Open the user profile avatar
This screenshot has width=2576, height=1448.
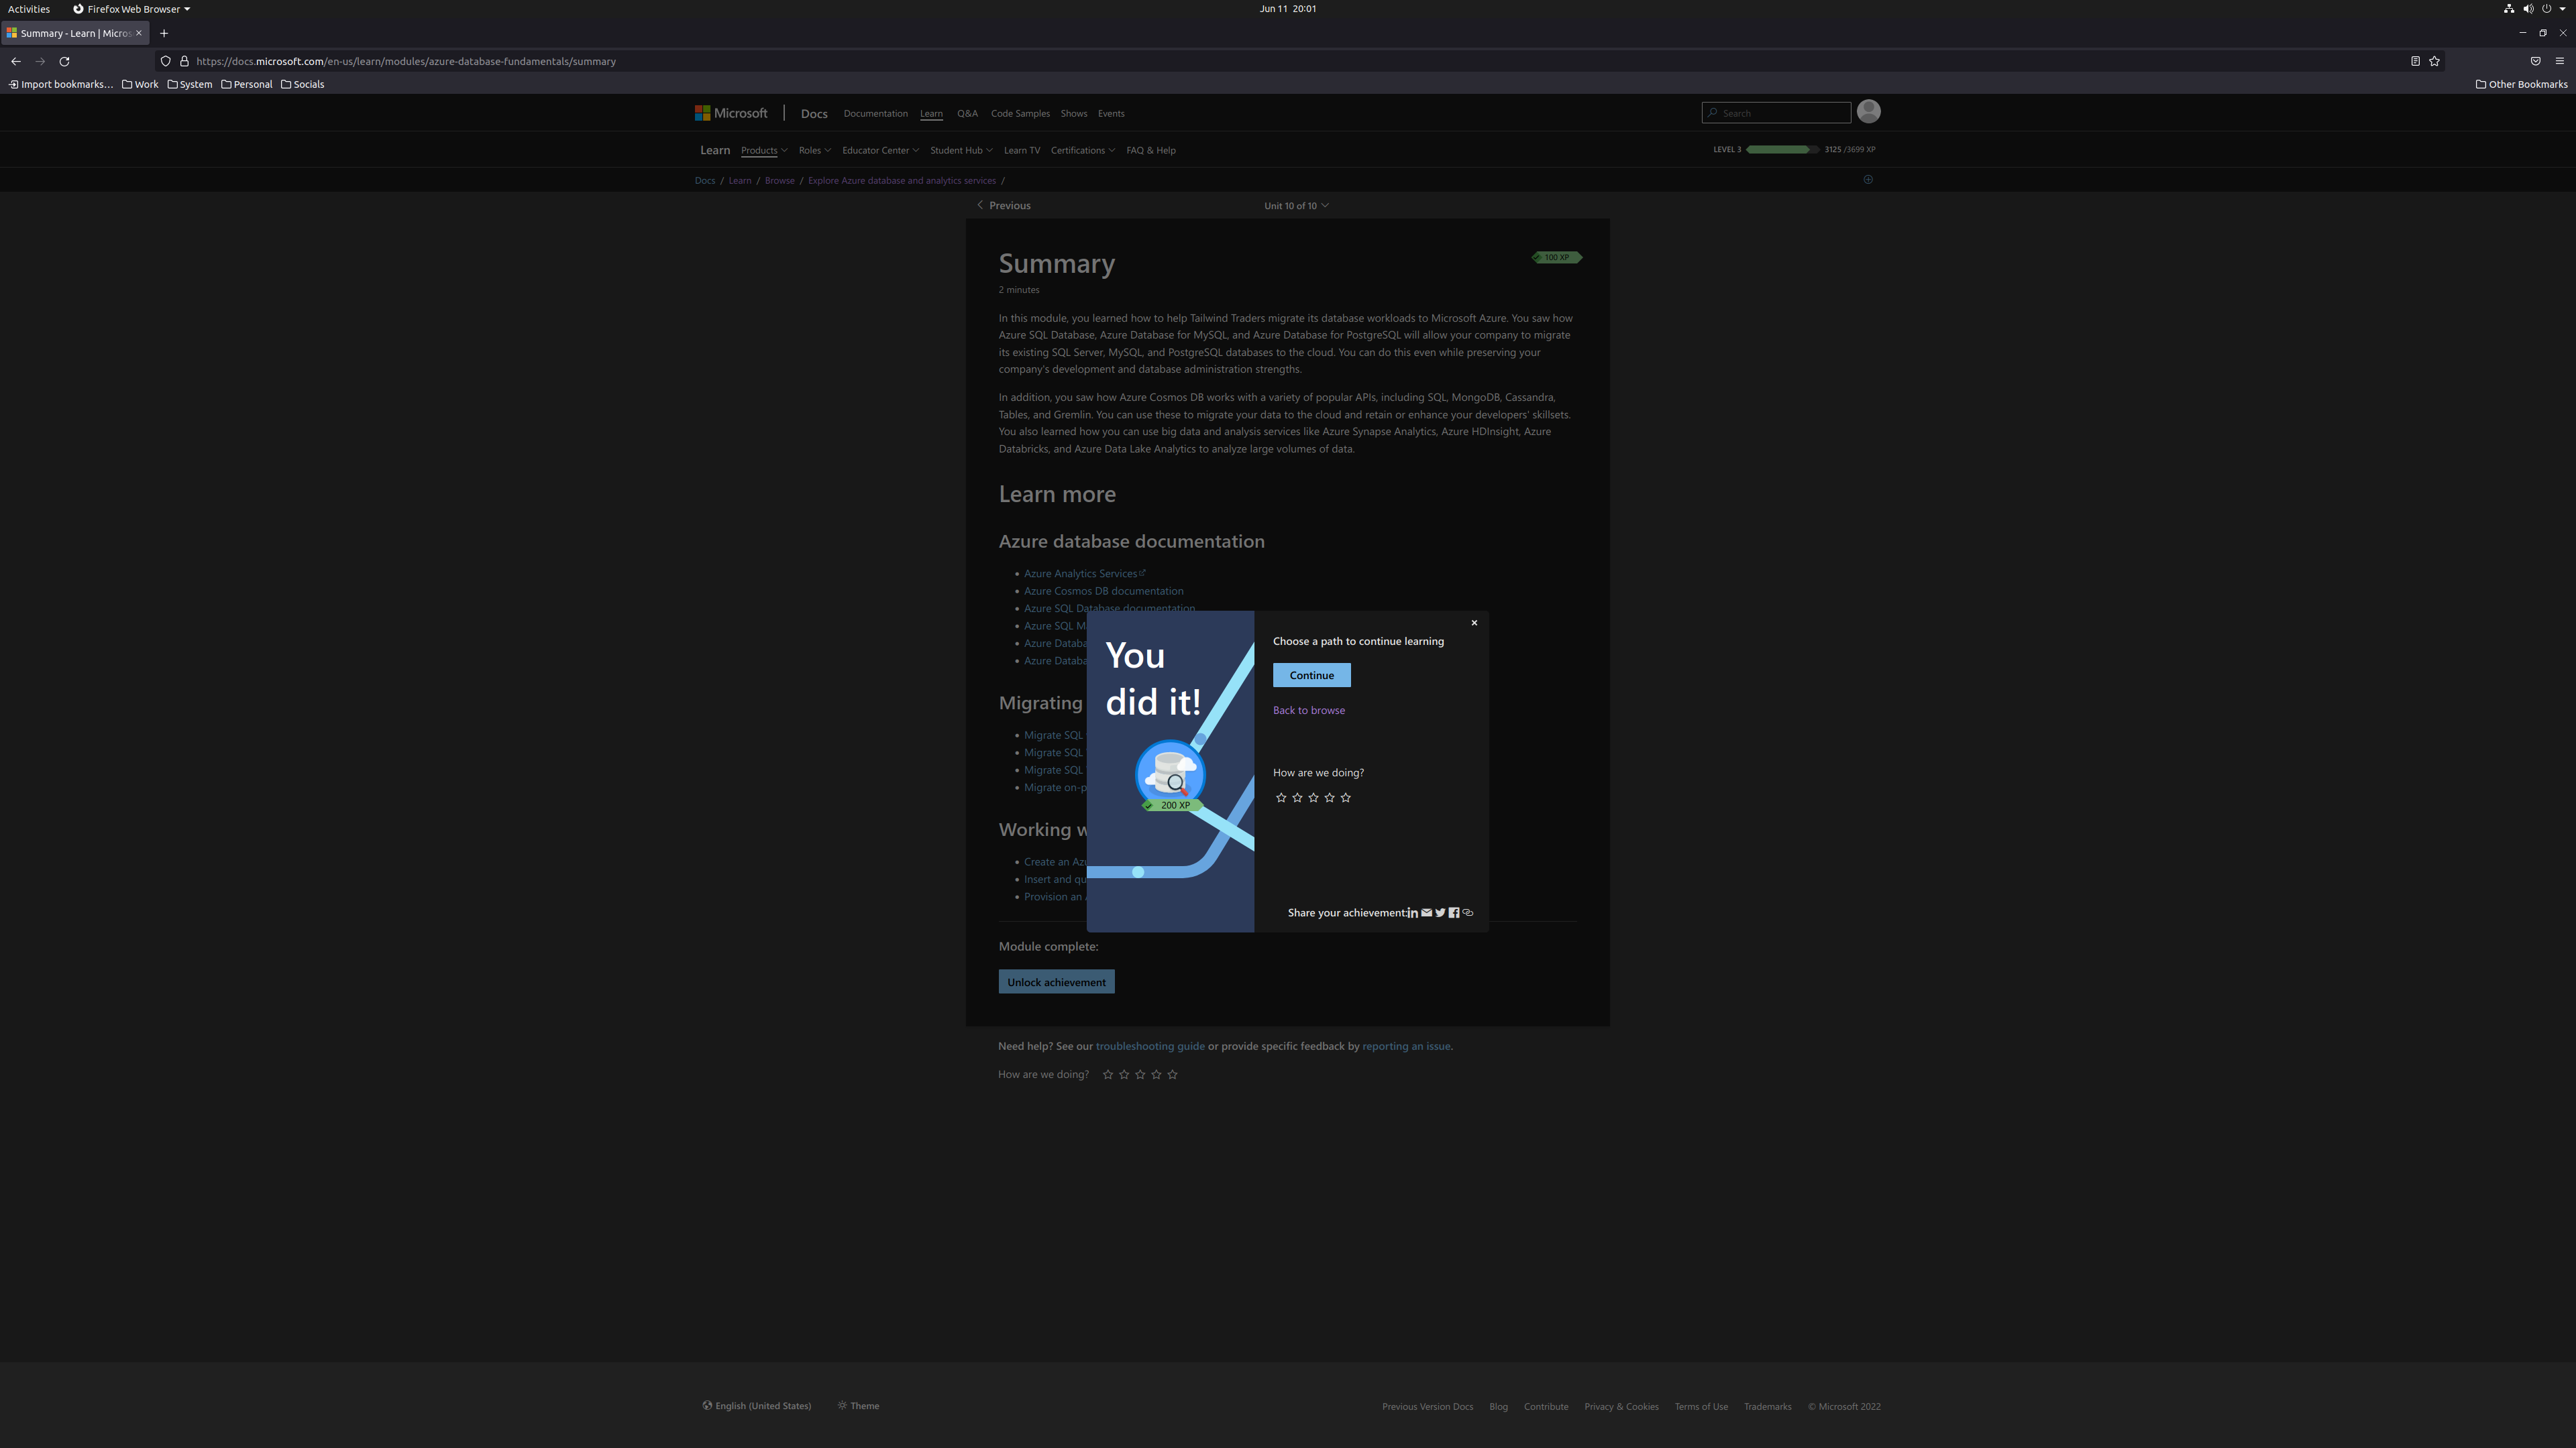pos(1868,112)
